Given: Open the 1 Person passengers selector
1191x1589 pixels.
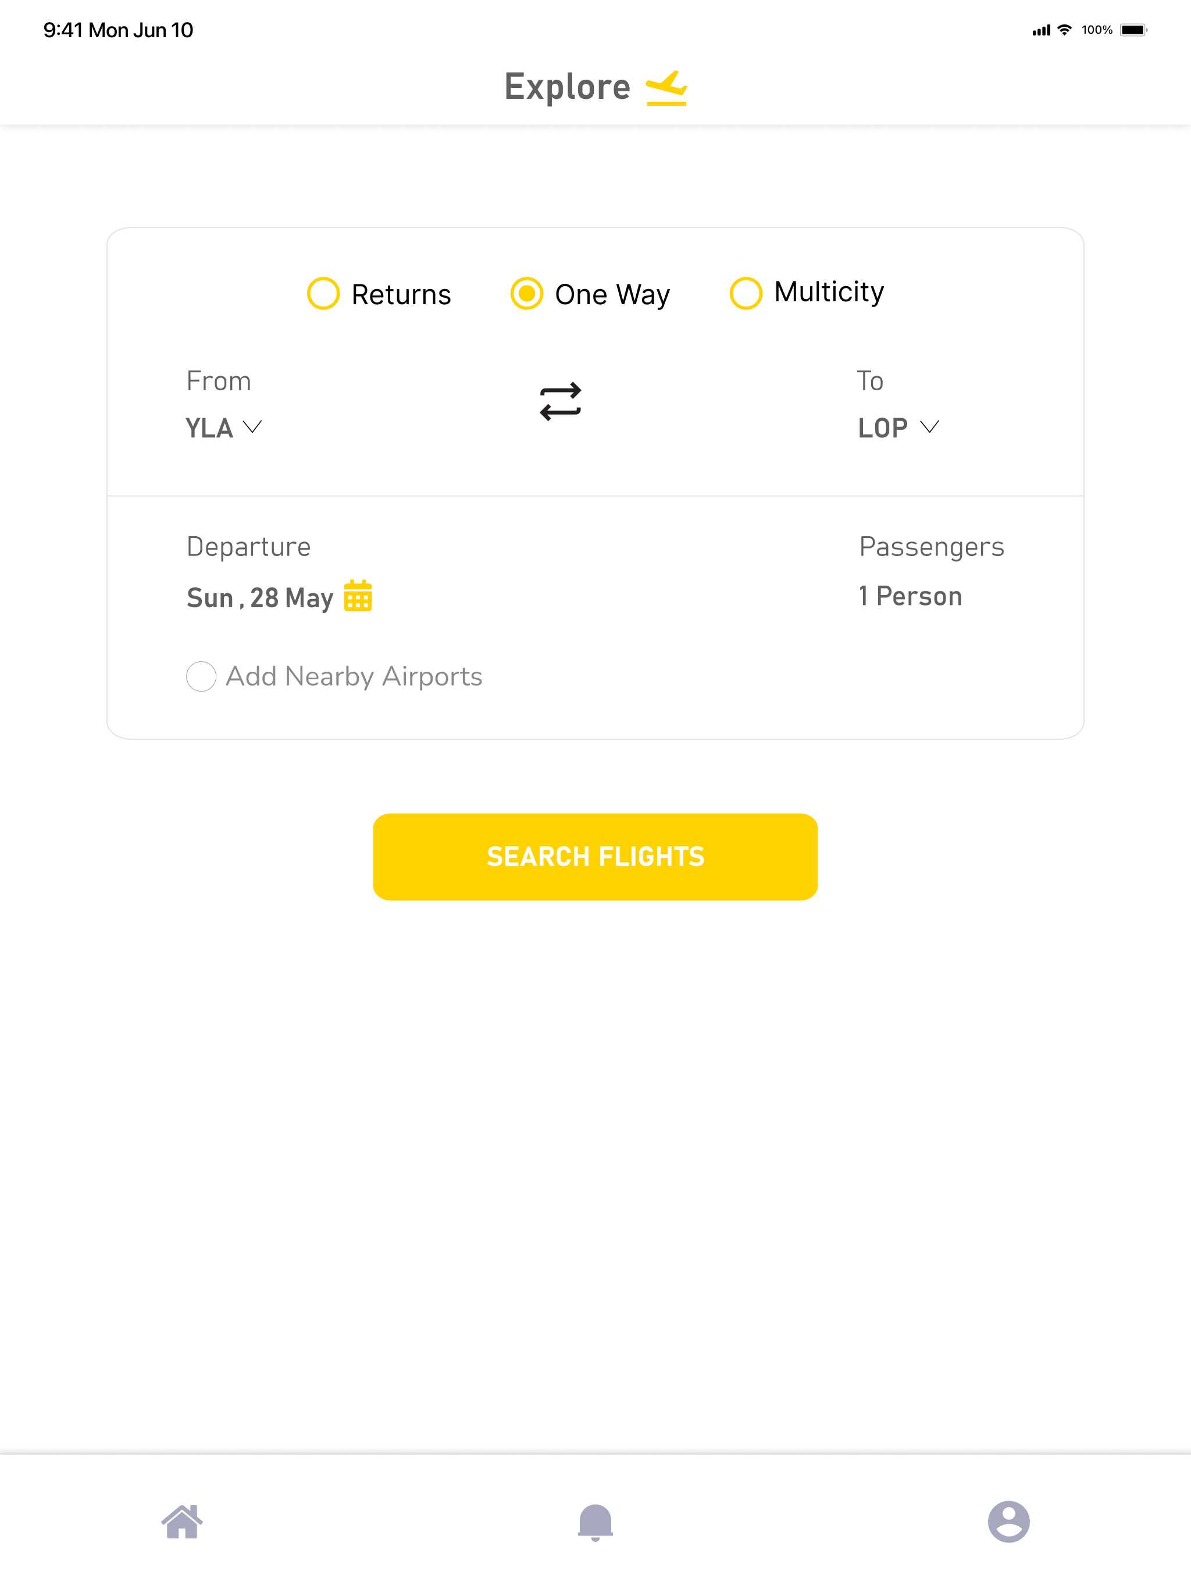Looking at the screenshot, I should [910, 596].
